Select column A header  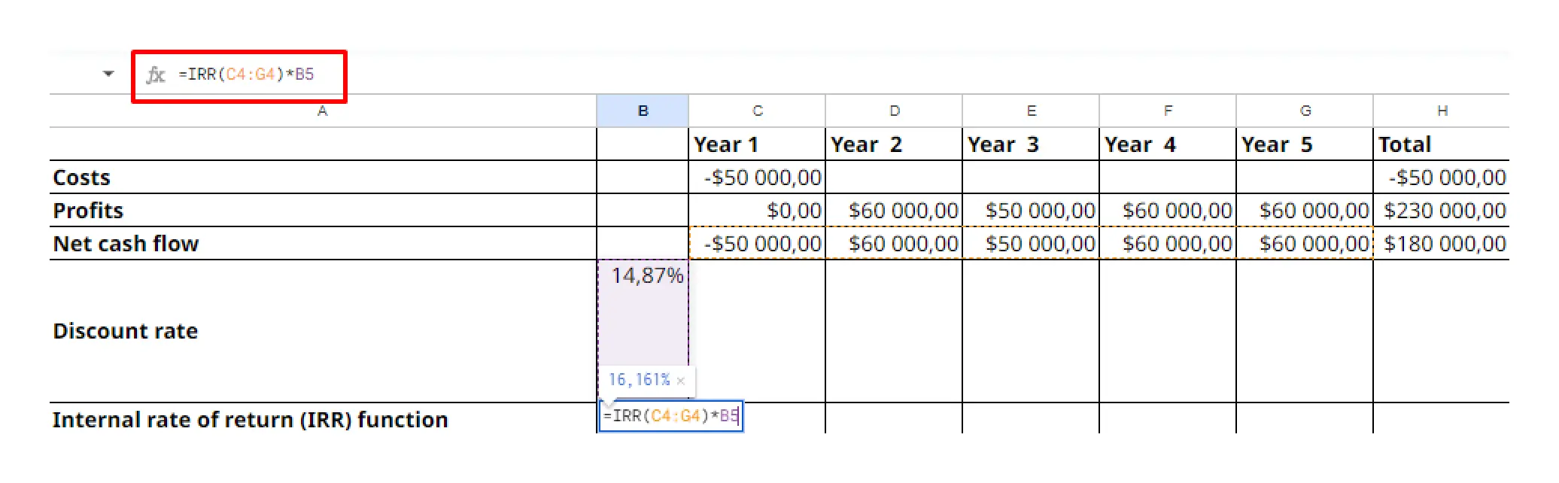pyautogui.click(x=323, y=111)
